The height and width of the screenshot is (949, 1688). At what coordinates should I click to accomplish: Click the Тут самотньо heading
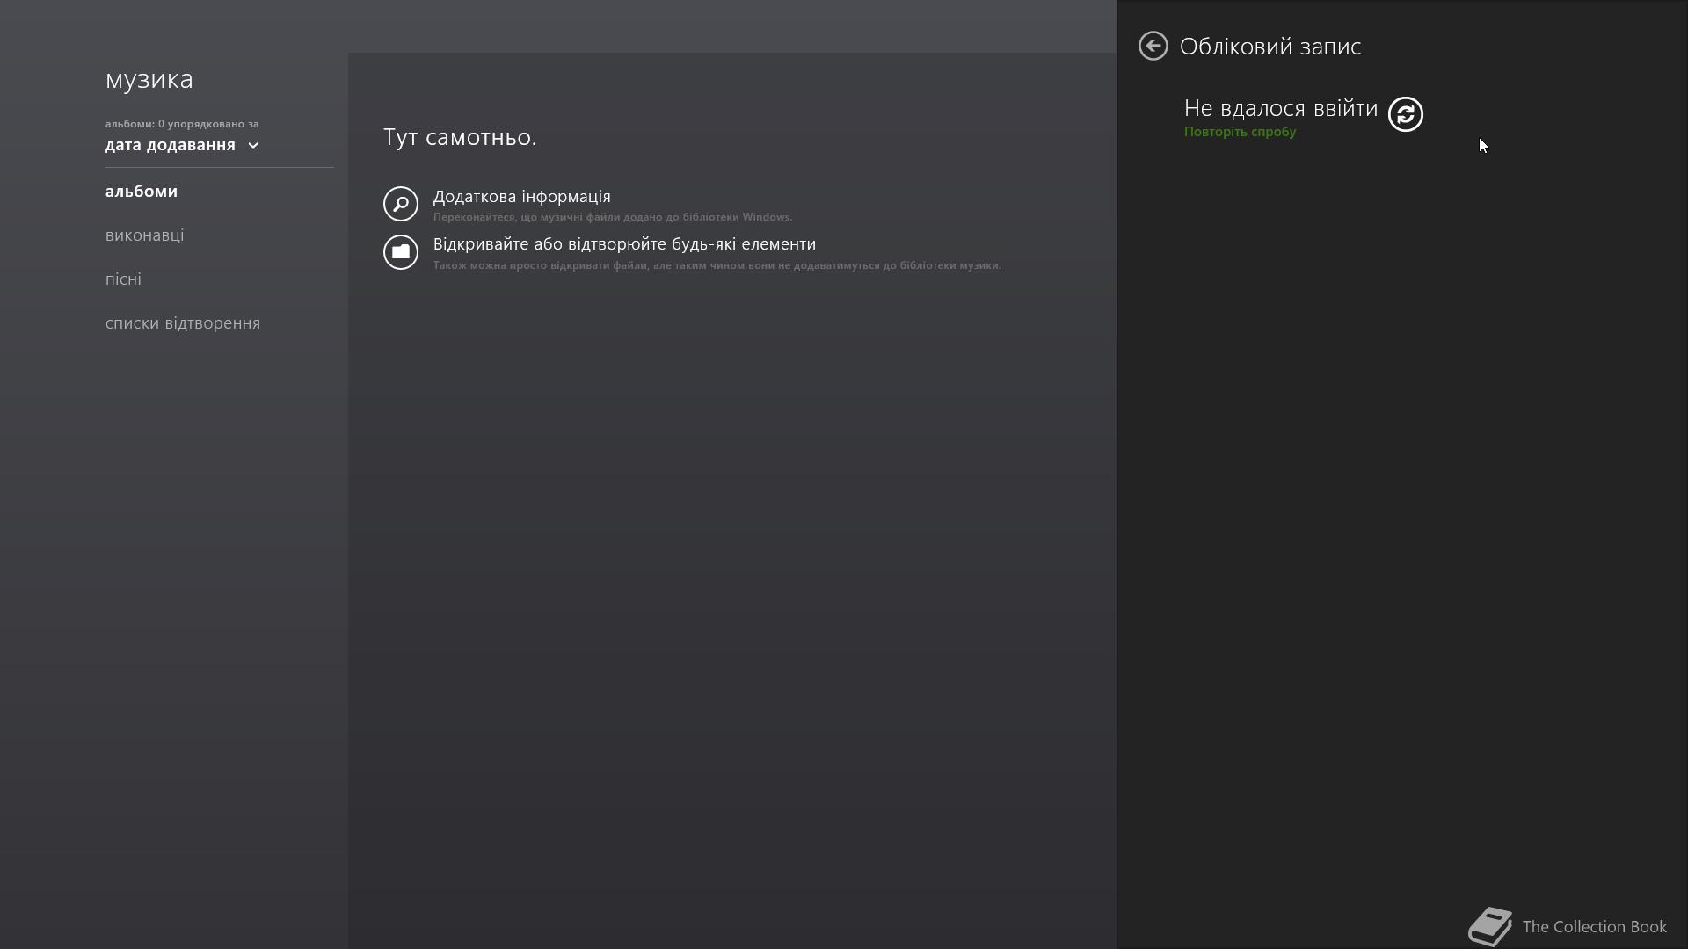(x=460, y=137)
